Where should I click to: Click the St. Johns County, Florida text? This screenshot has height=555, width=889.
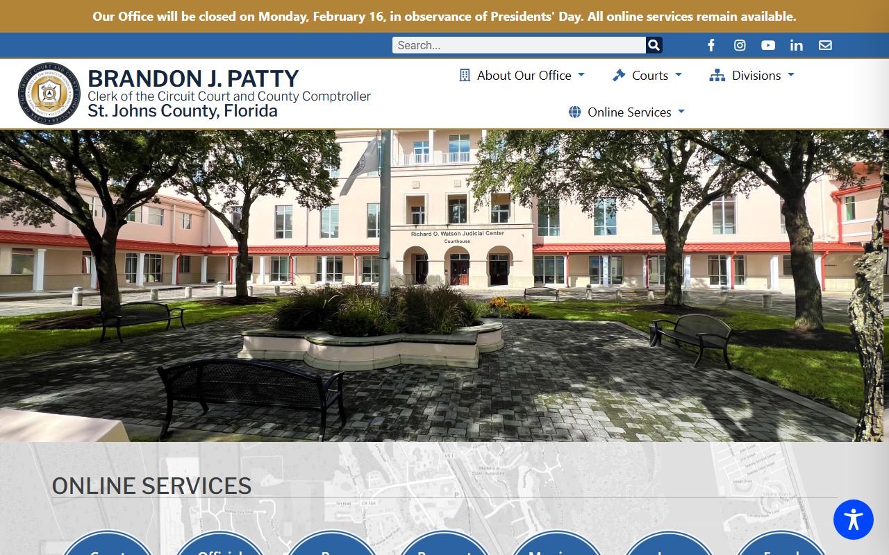point(183,111)
